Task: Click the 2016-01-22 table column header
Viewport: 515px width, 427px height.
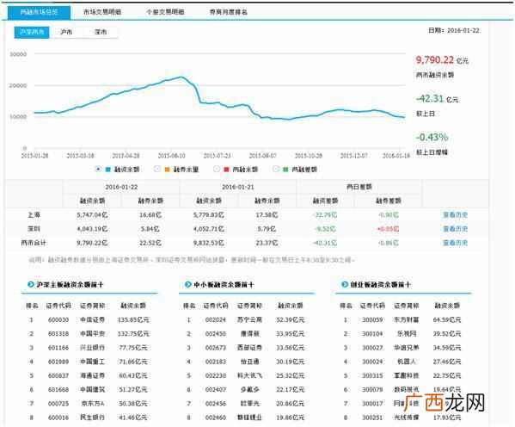Action: coord(121,187)
